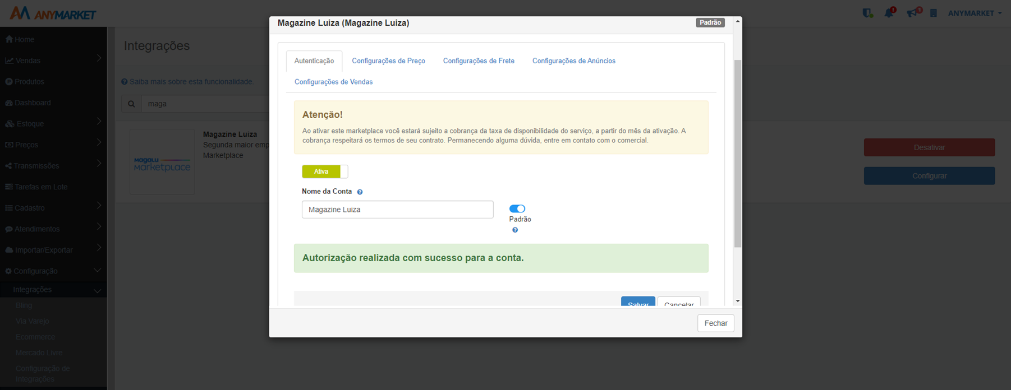
Task: Click the Vendas chart icon in sidebar
Action: (x=10, y=61)
